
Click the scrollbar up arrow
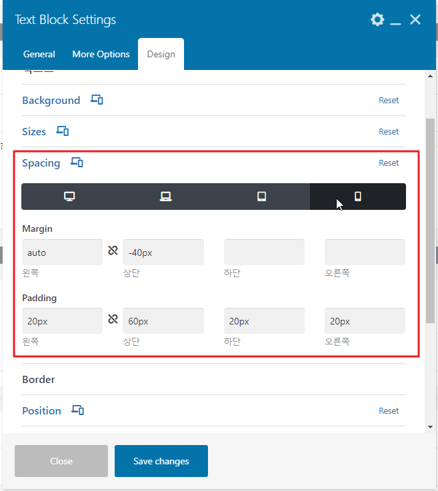[430, 76]
